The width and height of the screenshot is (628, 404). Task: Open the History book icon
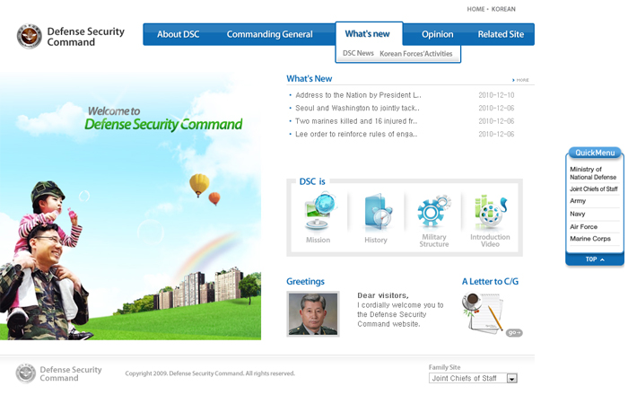tap(376, 214)
